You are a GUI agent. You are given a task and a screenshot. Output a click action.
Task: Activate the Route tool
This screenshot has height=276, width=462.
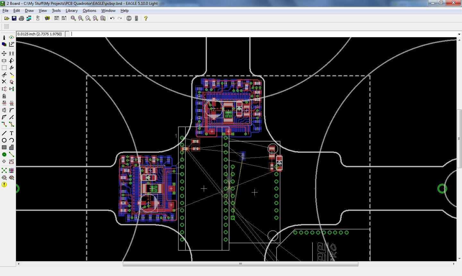(x=4, y=124)
